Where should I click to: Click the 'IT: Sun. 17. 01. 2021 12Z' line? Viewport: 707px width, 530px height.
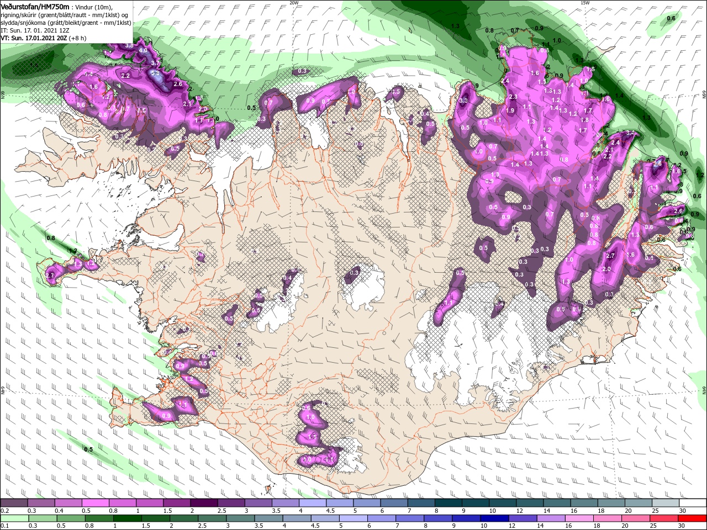coord(35,30)
